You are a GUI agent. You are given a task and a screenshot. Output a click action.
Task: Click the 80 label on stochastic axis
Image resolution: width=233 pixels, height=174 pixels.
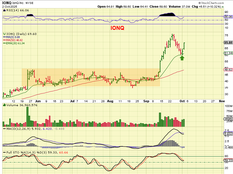pyautogui.click(x=226, y=156)
